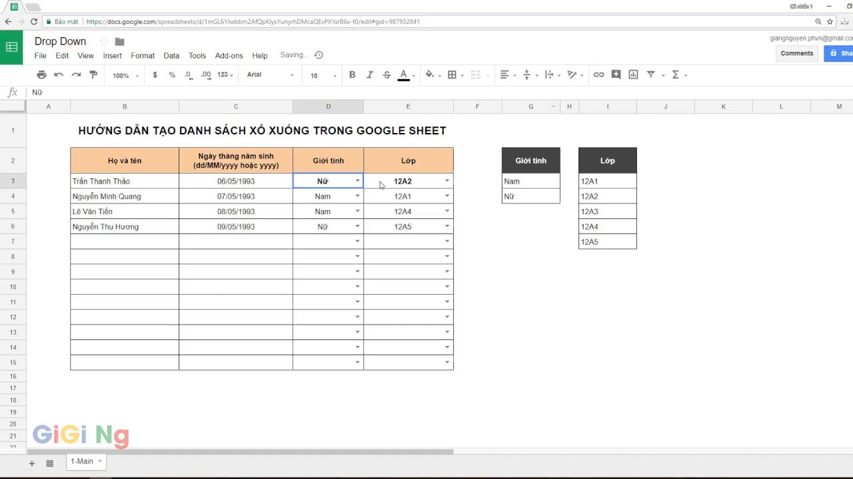This screenshot has height=479, width=853.
Task: Open the File menu
Action: point(41,56)
